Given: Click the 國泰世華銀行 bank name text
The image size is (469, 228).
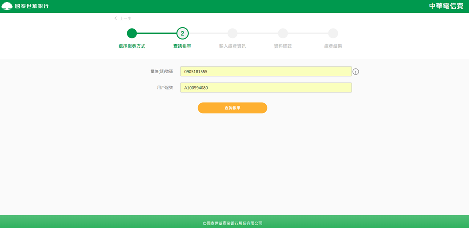Looking at the screenshot, I should point(32,6).
